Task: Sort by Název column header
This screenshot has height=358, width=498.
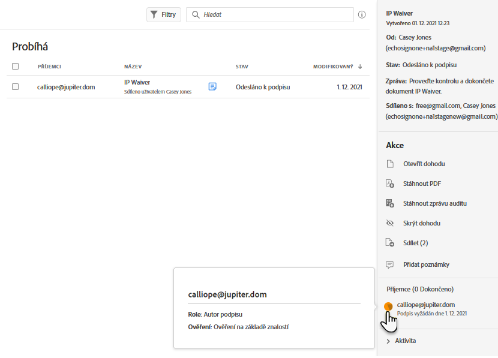Action: point(133,67)
